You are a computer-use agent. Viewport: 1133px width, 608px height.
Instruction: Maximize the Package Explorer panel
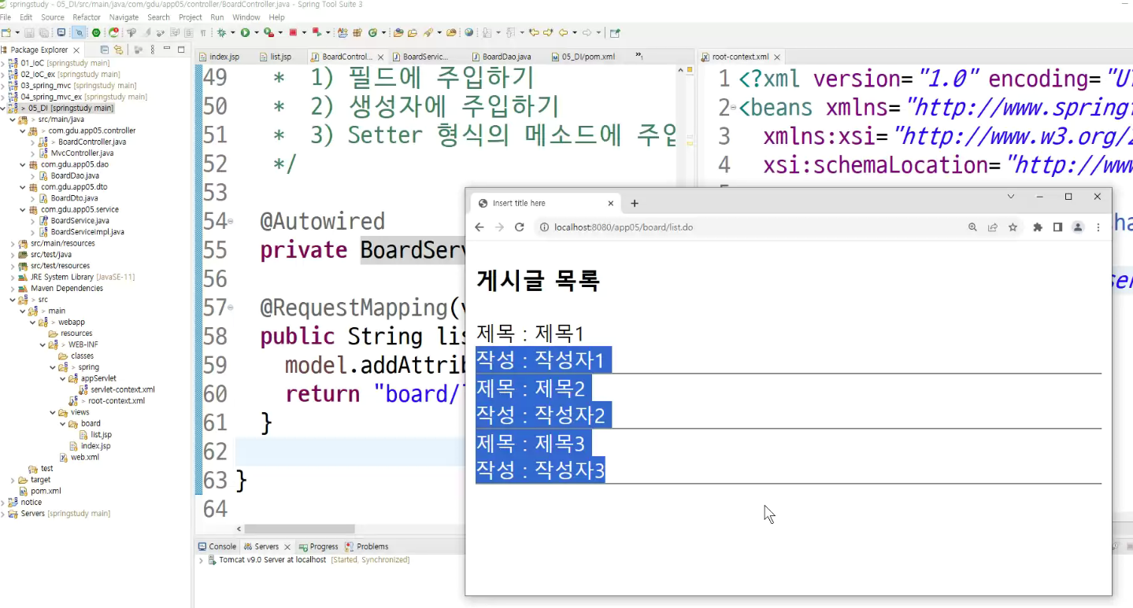point(181,50)
